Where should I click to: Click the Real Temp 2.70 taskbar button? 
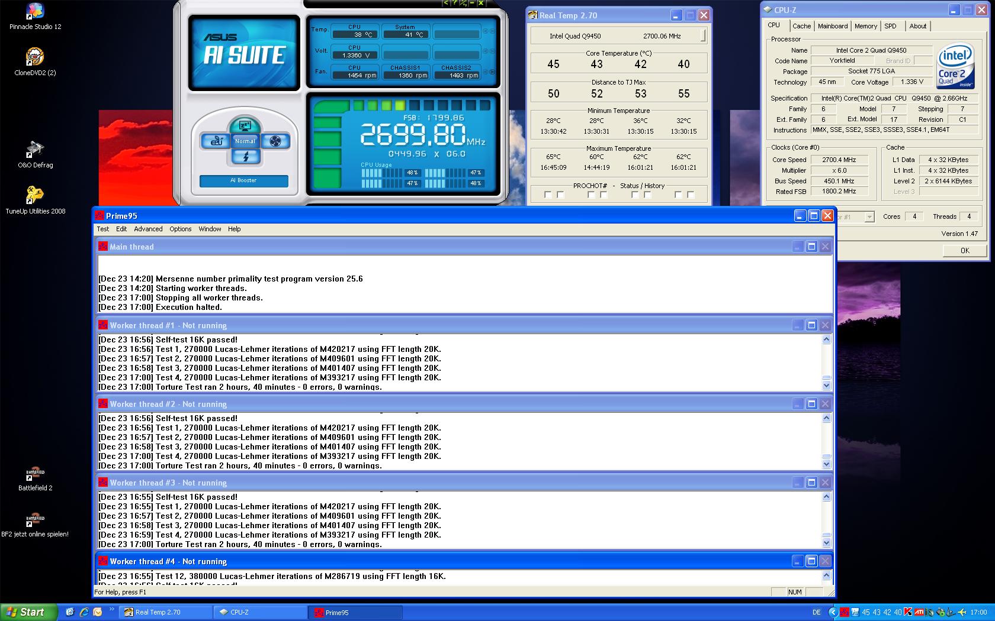[x=166, y=612]
